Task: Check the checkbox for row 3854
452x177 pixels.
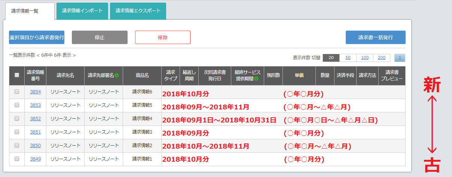Action: (x=17, y=92)
